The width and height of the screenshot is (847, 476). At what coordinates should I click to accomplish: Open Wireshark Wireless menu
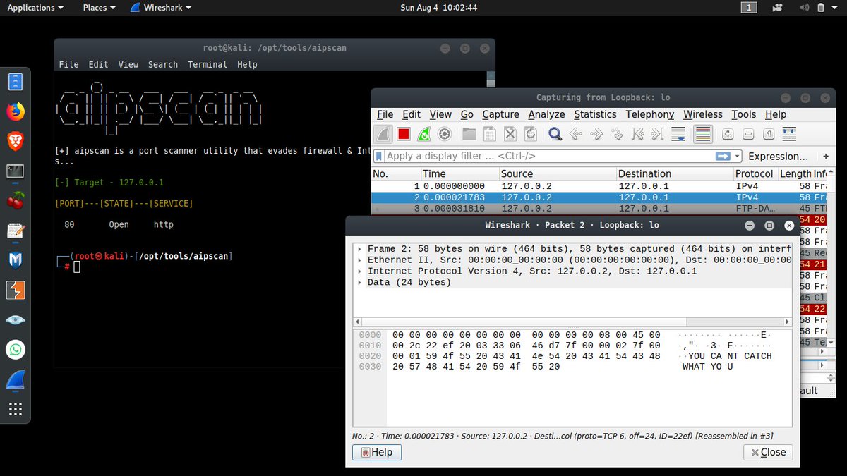click(x=702, y=114)
